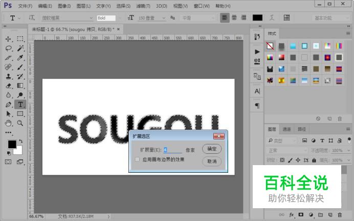354x221 pixels.
Task: Select the Gradient tool
Action: (20, 86)
